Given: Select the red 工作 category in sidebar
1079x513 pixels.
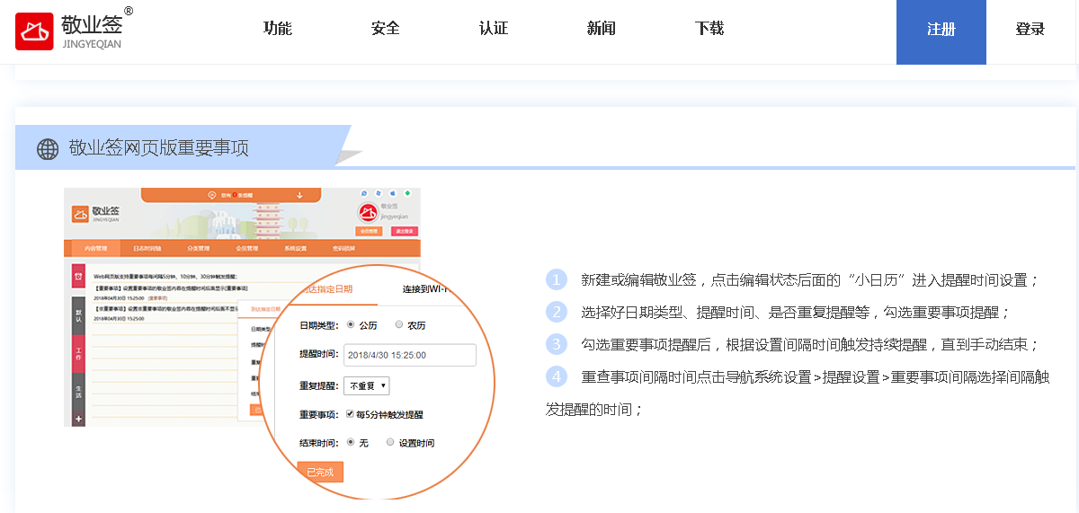Looking at the screenshot, I should coord(79,352).
